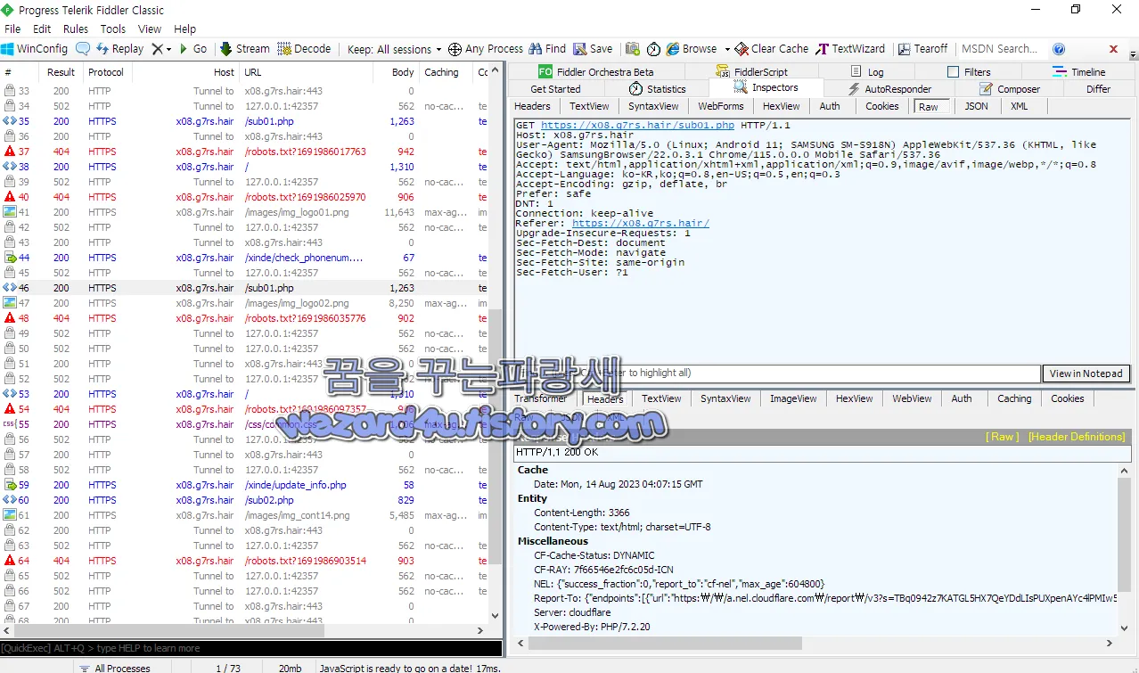Click the QuickExec command box
The height and width of the screenshot is (673, 1139).
click(x=251, y=648)
